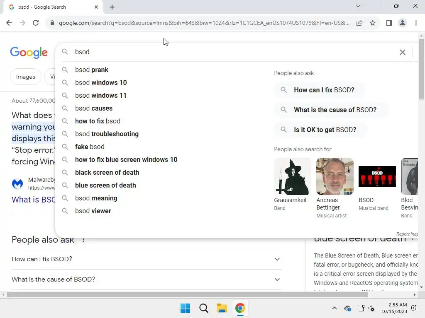Clear the search box with the X
Viewport: 425px width, 318px height.
(403, 52)
